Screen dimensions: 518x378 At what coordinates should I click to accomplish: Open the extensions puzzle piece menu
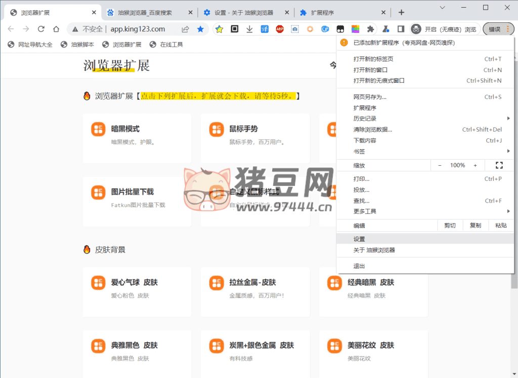click(x=370, y=29)
